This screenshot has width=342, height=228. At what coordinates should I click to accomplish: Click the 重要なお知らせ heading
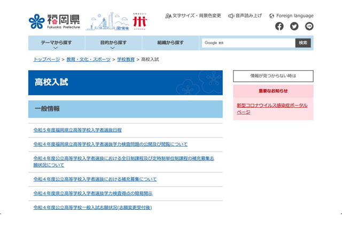point(273,91)
